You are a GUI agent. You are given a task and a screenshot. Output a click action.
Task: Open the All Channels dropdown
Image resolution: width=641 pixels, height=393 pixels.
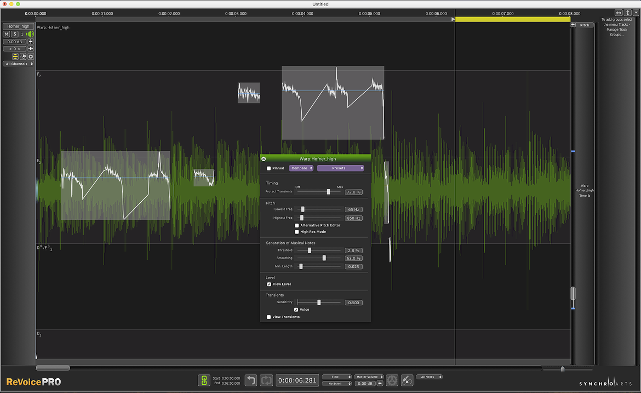[x=19, y=64]
